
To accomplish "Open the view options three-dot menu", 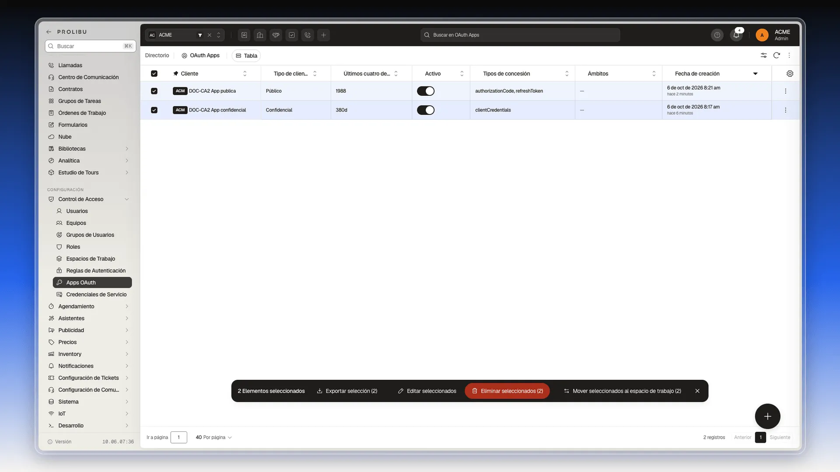I will 789,56.
